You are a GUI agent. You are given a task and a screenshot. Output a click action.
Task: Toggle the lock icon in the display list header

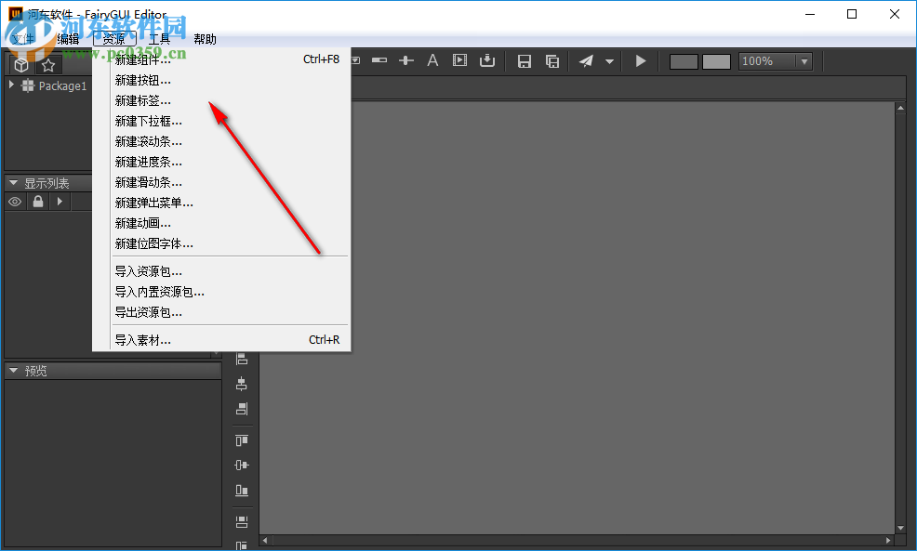click(37, 202)
